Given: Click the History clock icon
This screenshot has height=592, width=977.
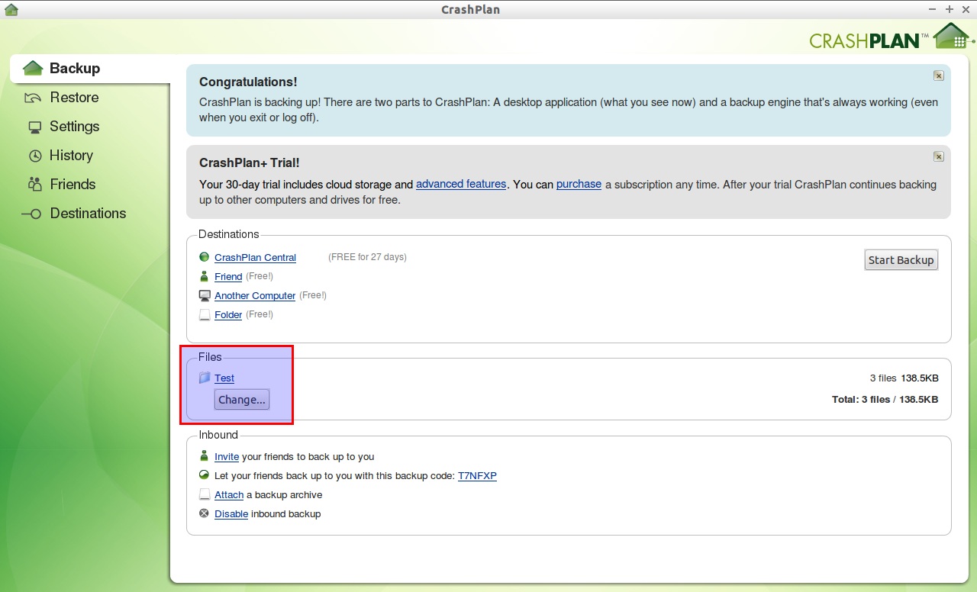Looking at the screenshot, I should point(35,156).
